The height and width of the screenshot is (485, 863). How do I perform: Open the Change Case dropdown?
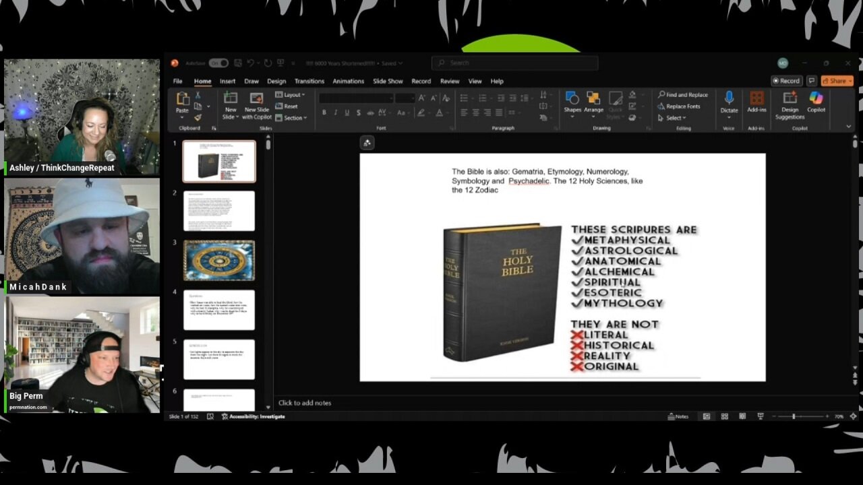point(402,112)
